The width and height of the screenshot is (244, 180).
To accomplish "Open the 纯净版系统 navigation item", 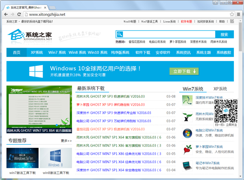I will tap(120, 52).
